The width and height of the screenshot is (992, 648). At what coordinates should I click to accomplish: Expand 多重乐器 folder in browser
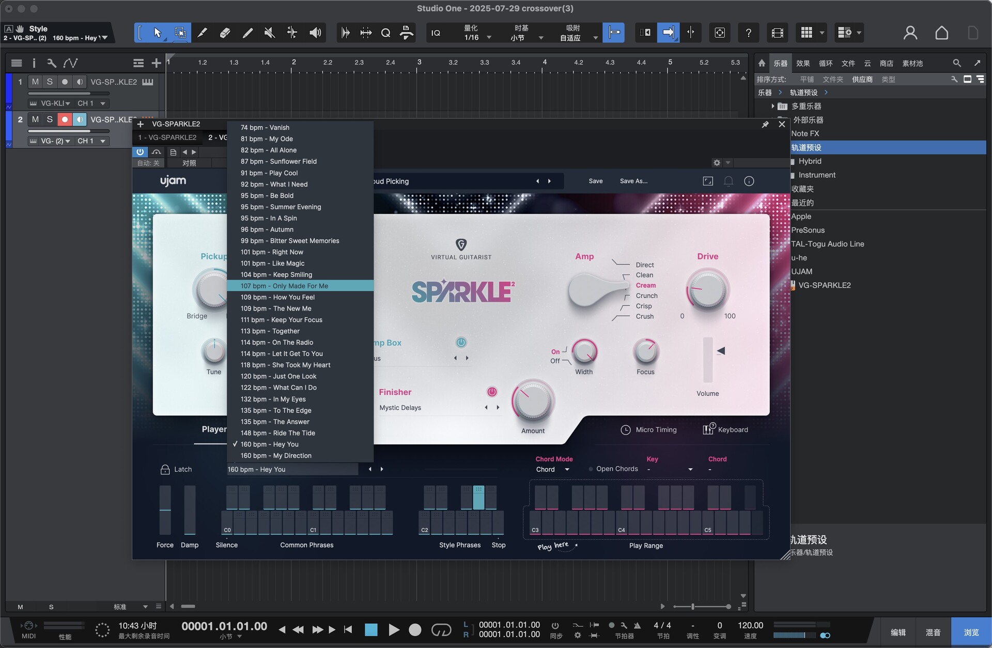(x=772, y=106)
